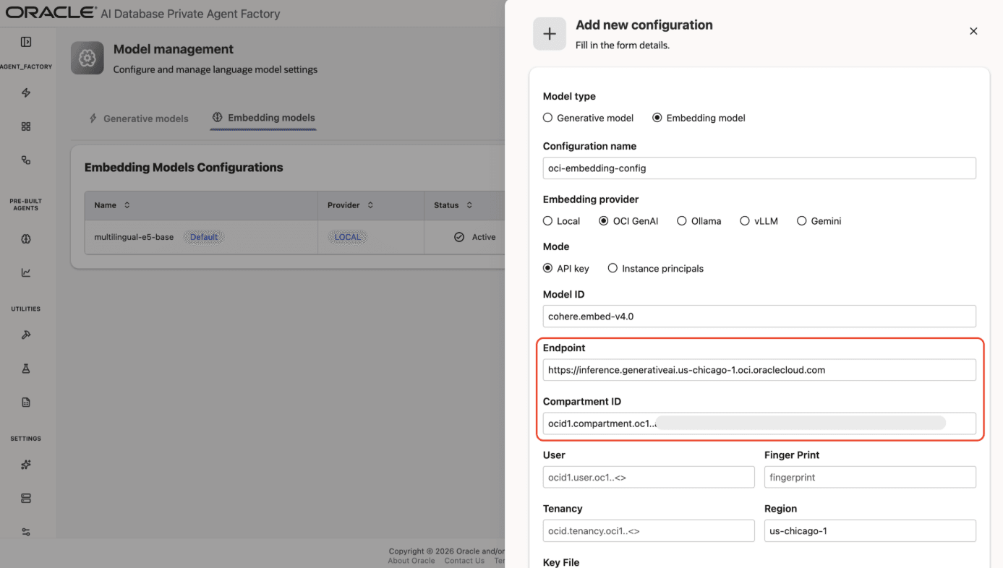This screenshot has height=568, width=1003.
Task: Open the globe pre-built agent icon
Action: click(26, 239)
